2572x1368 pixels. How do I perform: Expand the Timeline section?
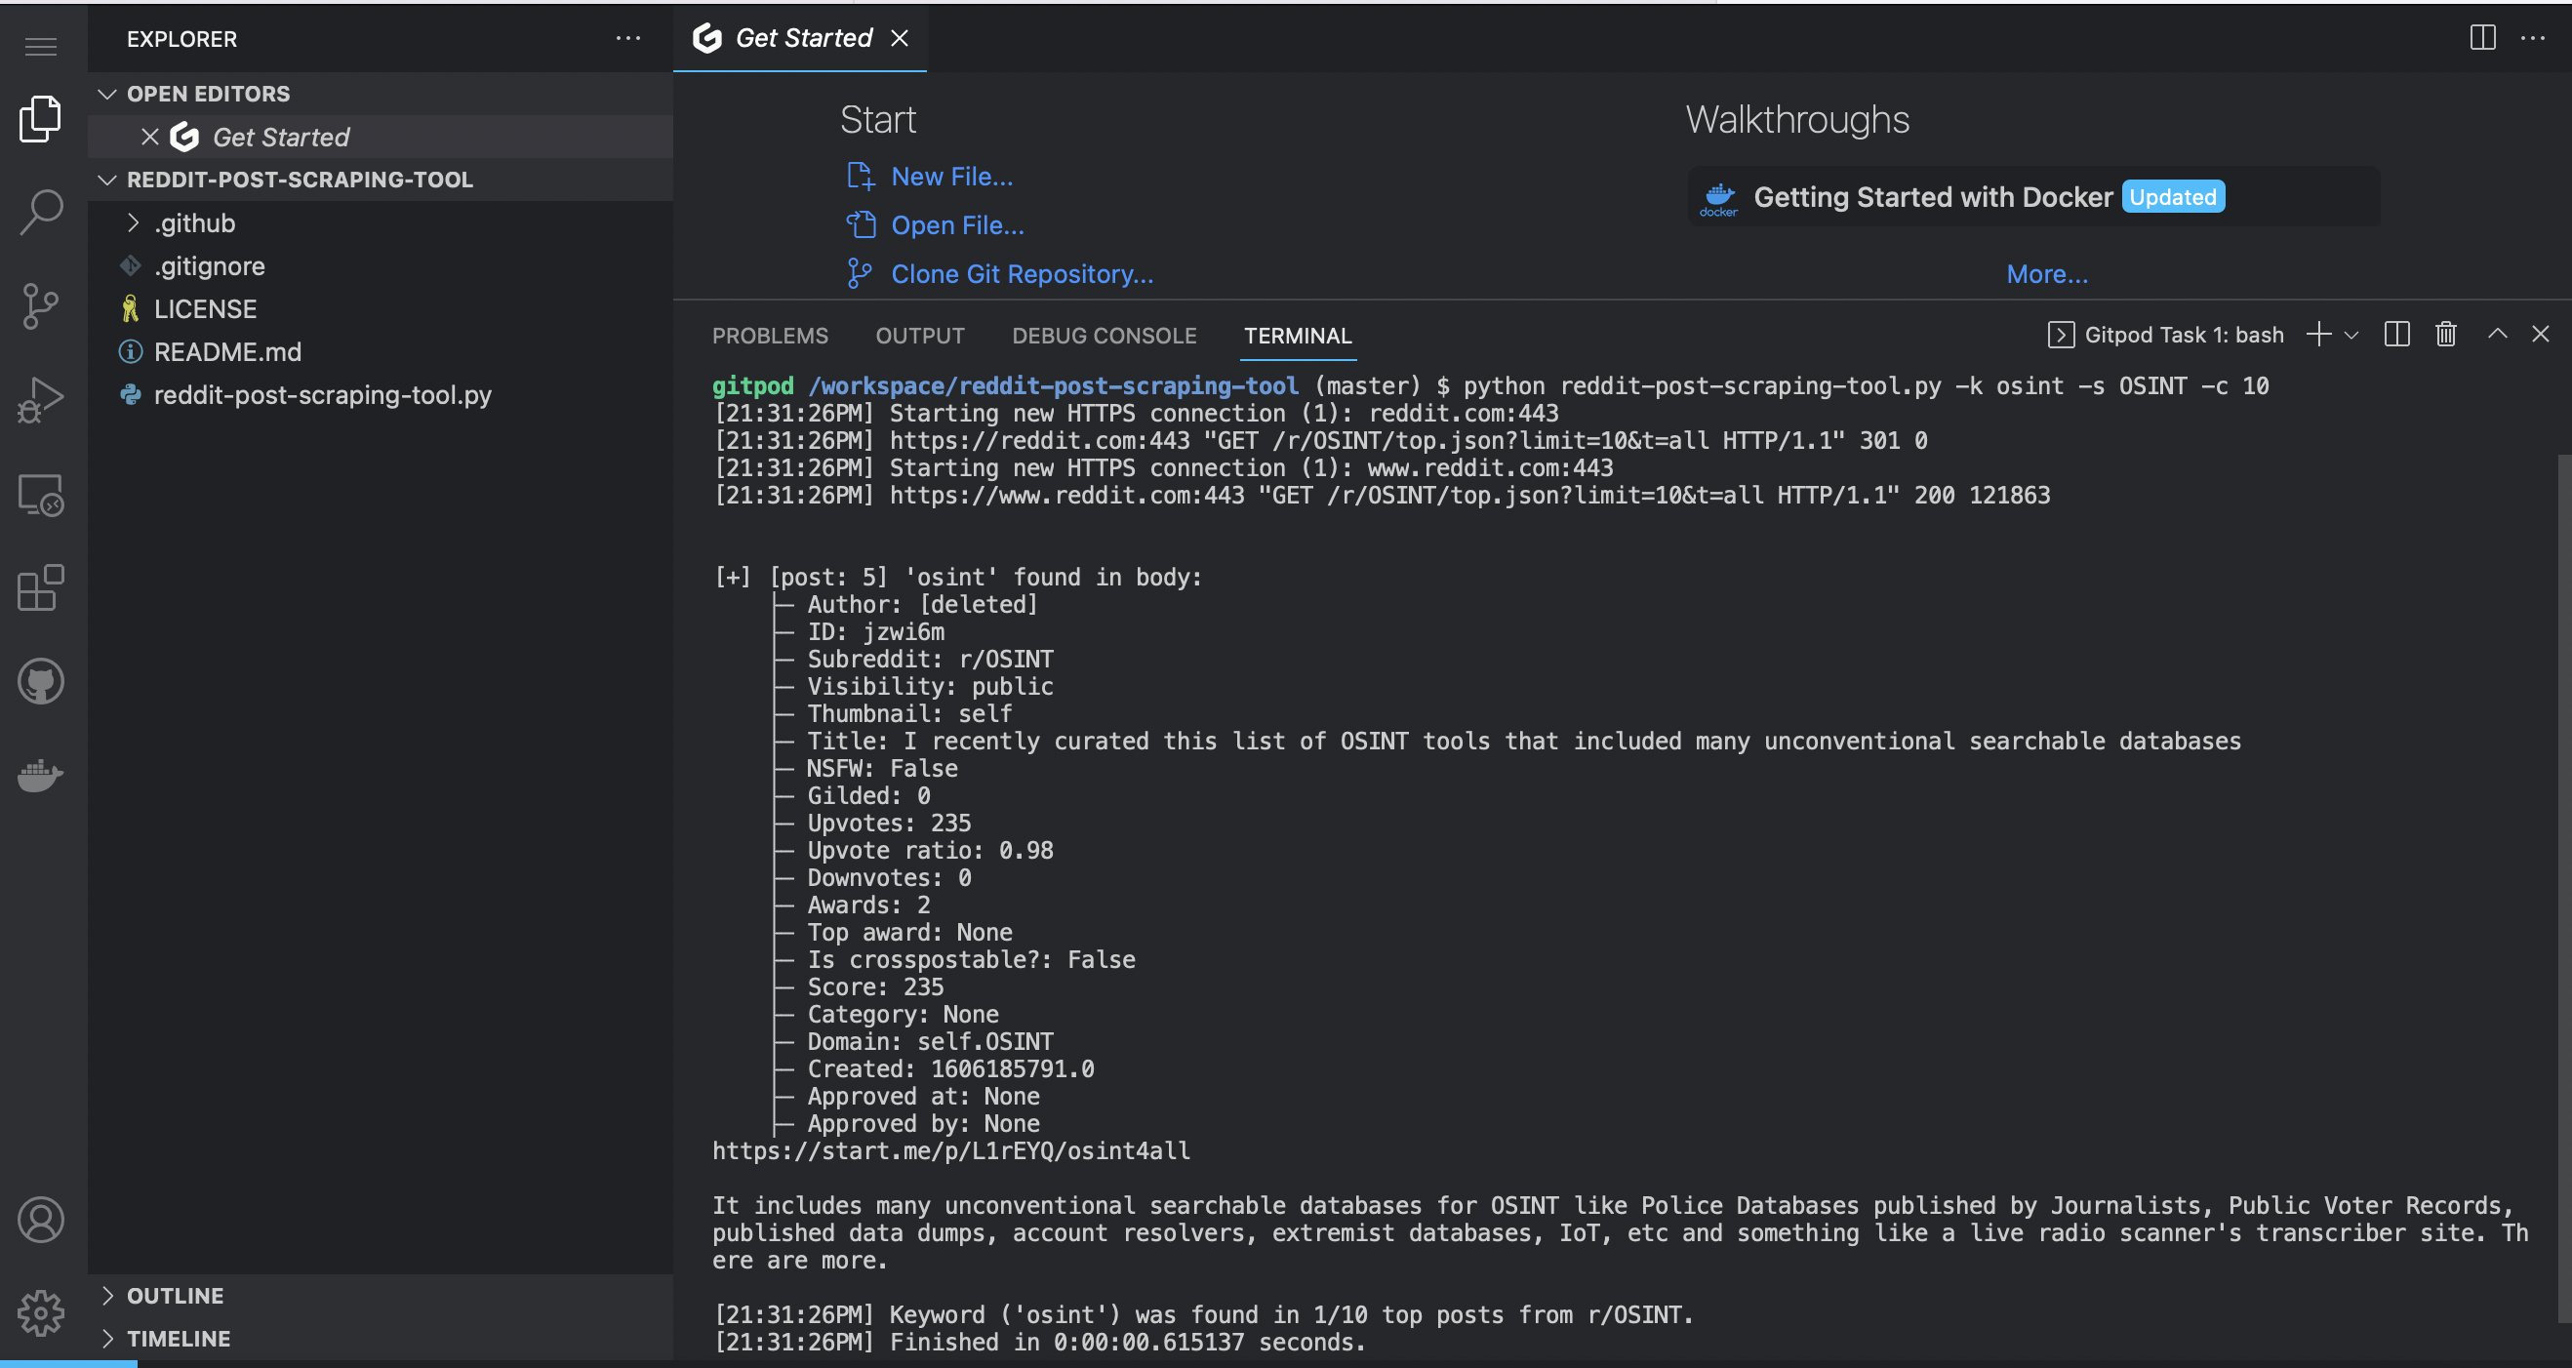(x=381, y=1338)
